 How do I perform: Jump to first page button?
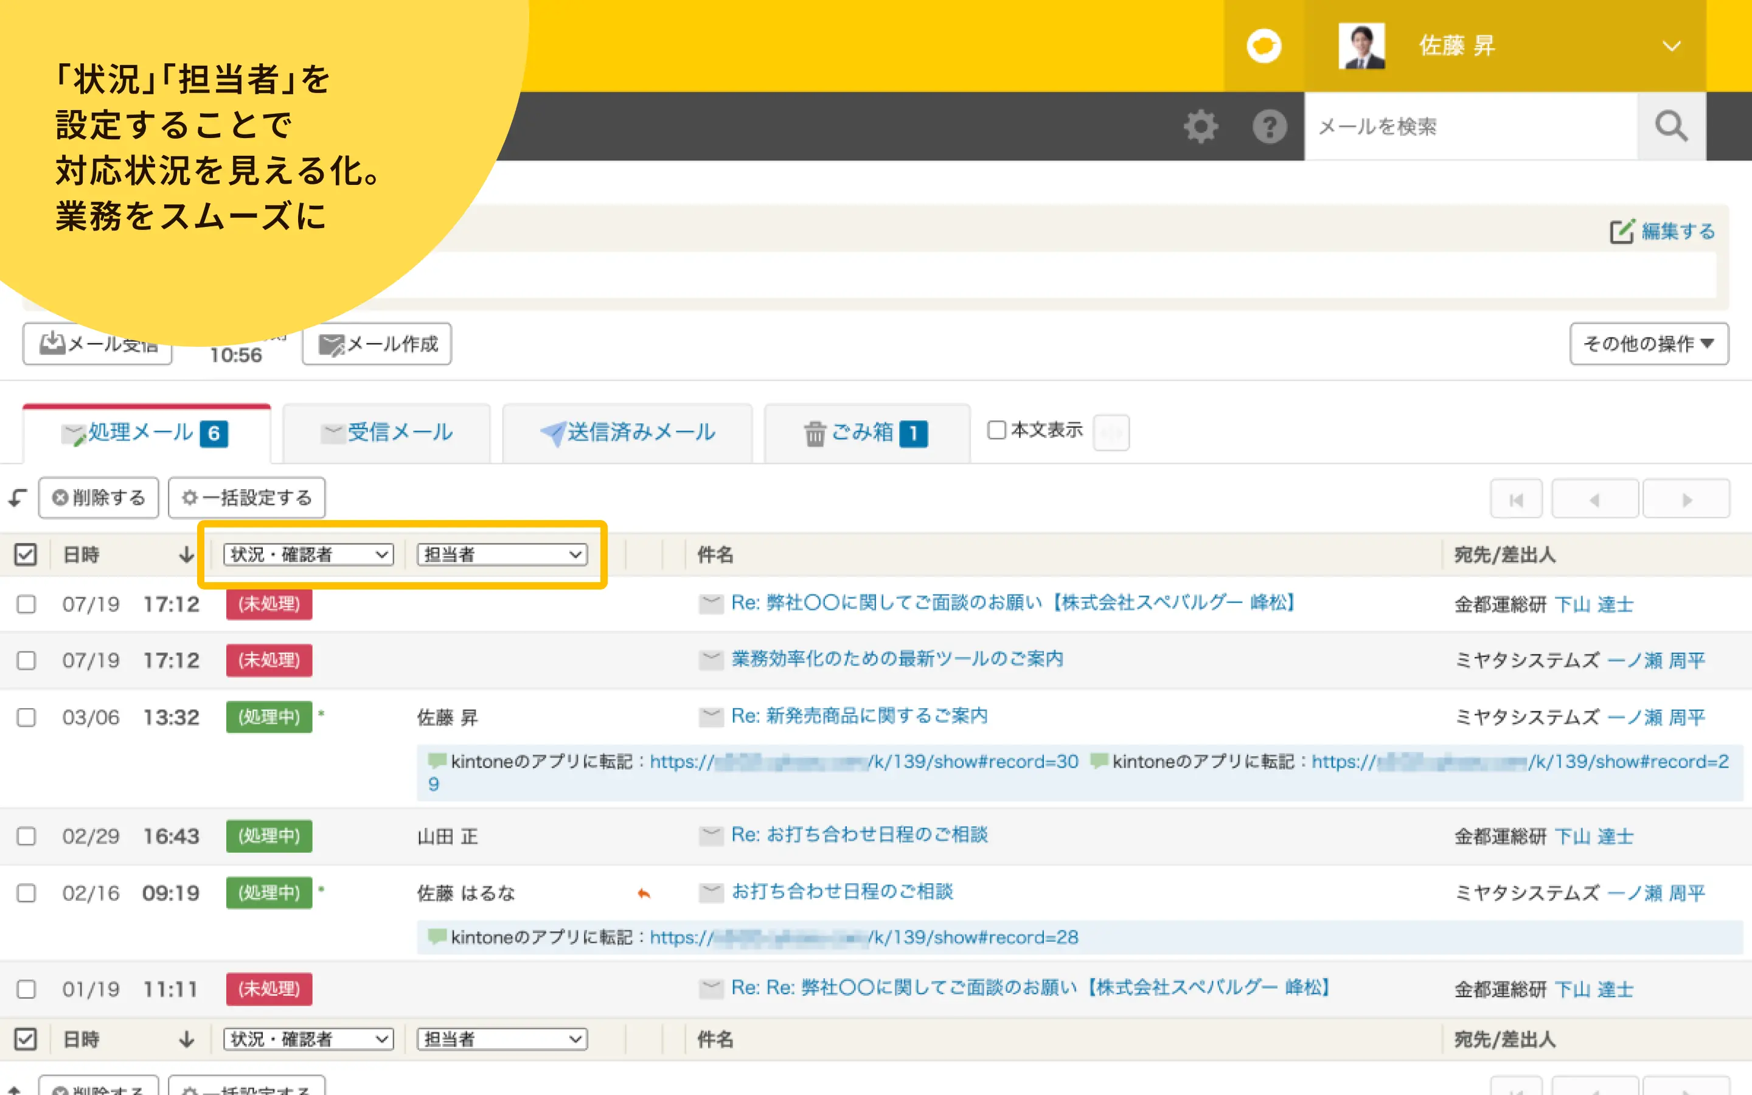tap(1516, 499)
